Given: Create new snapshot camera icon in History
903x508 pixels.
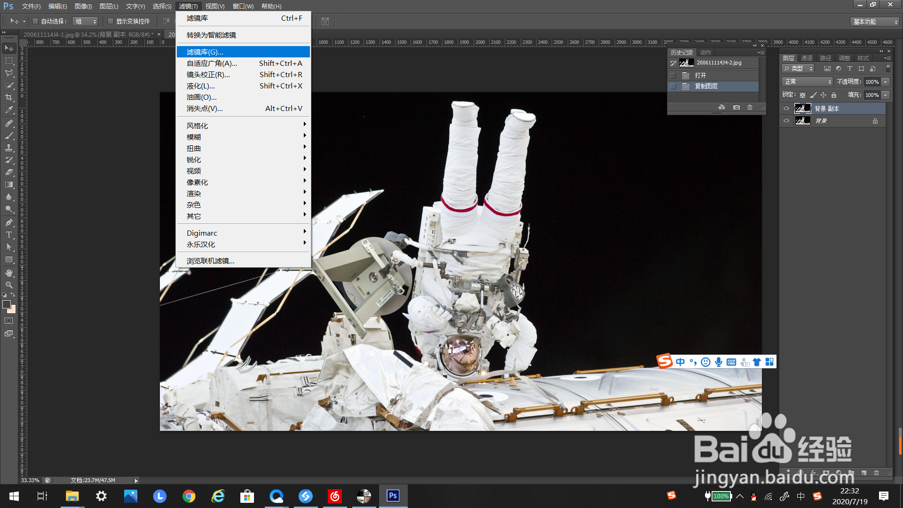Looking at the screenshot, I should (737, 107).
